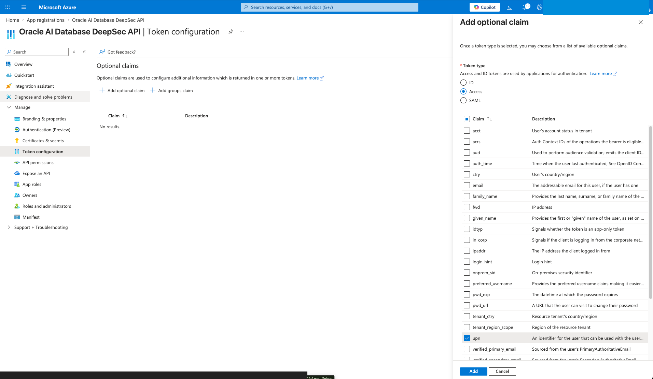Sort panel claims by Claim column arrow
This screenshot has height=379, width=653.
click(x=489, y=119)
